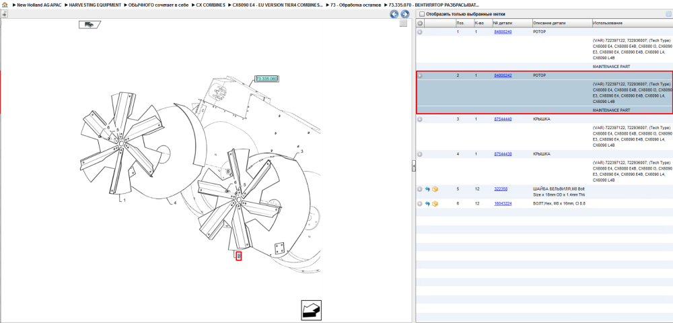Click the plus icon for position 5 washer
The image size is (673, 323).
pyautogui.click(x=420, y=189)
